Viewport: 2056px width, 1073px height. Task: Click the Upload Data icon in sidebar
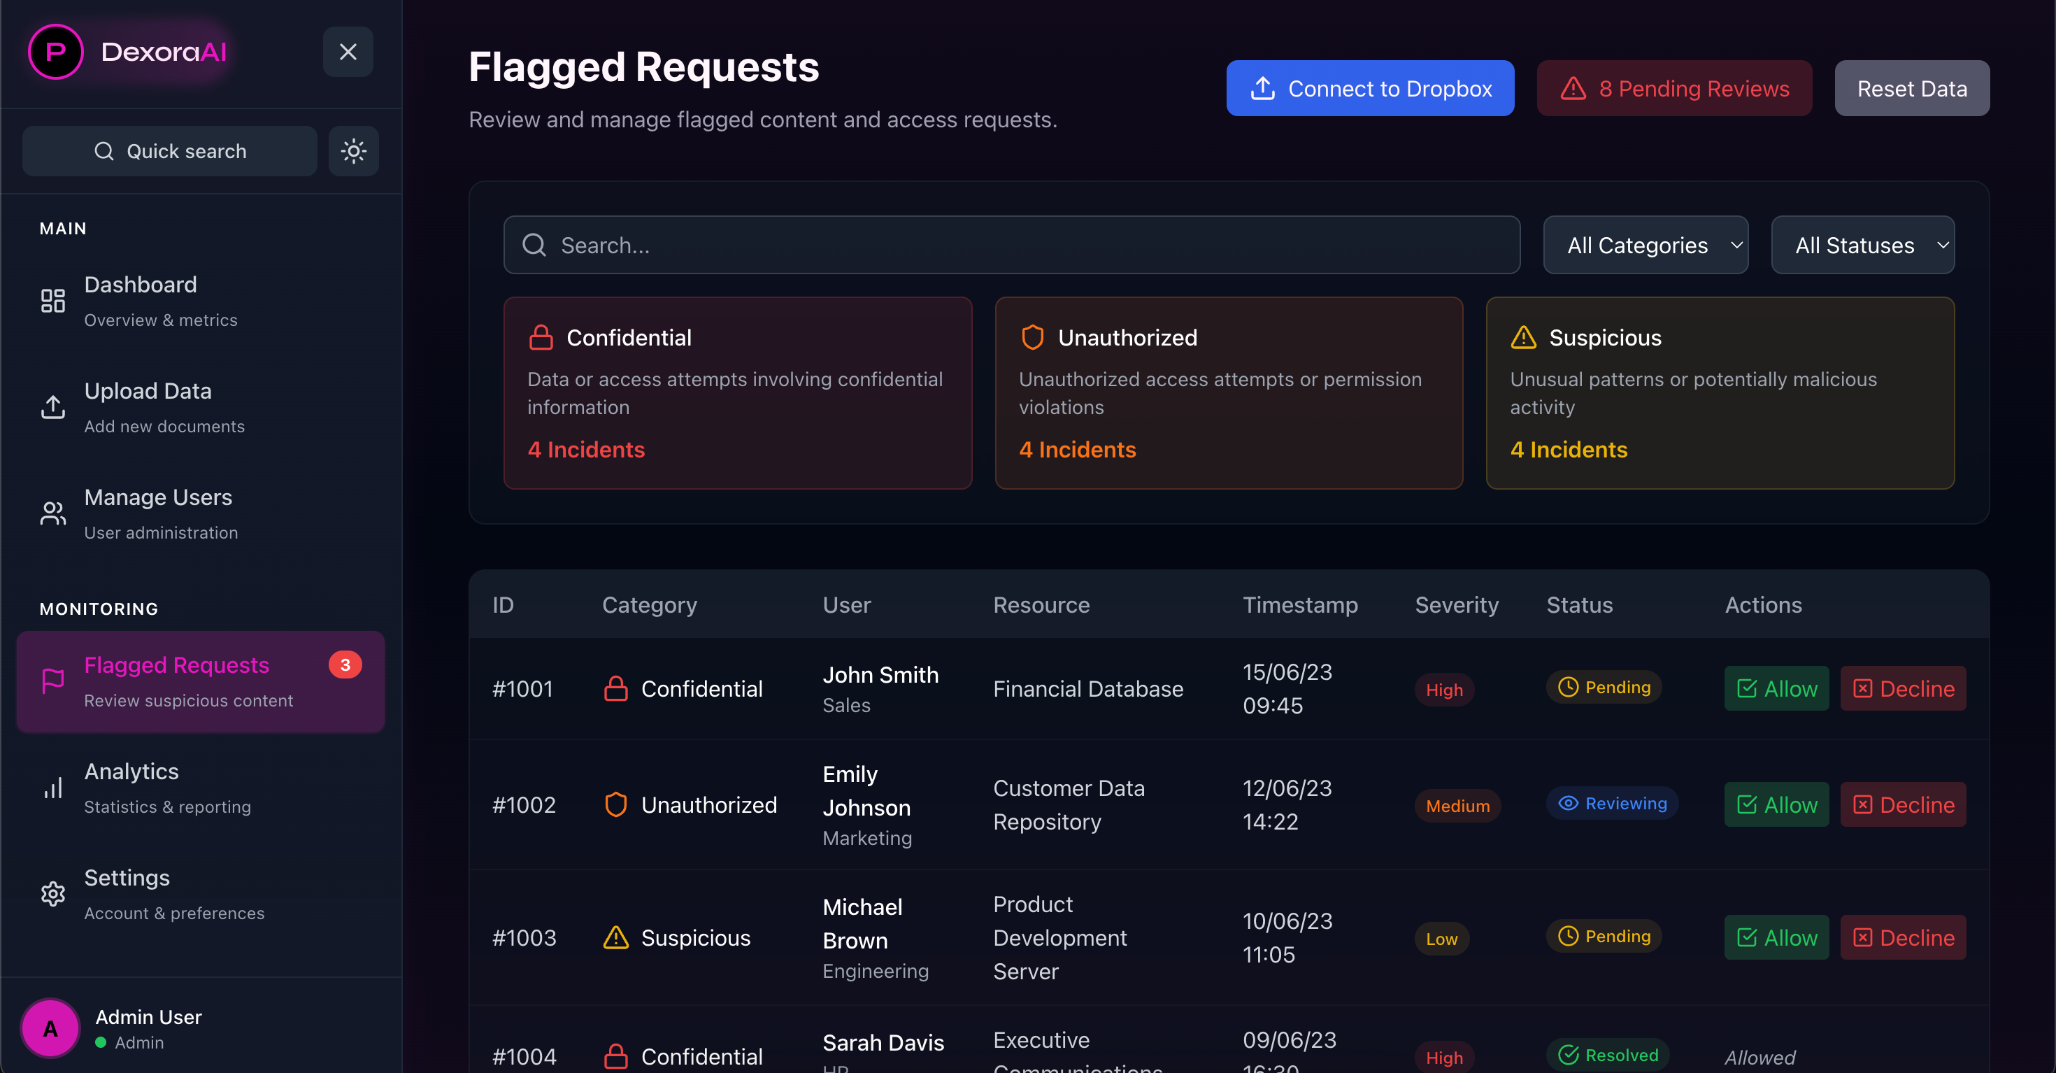pyautogui.click(x=52, y=407)
